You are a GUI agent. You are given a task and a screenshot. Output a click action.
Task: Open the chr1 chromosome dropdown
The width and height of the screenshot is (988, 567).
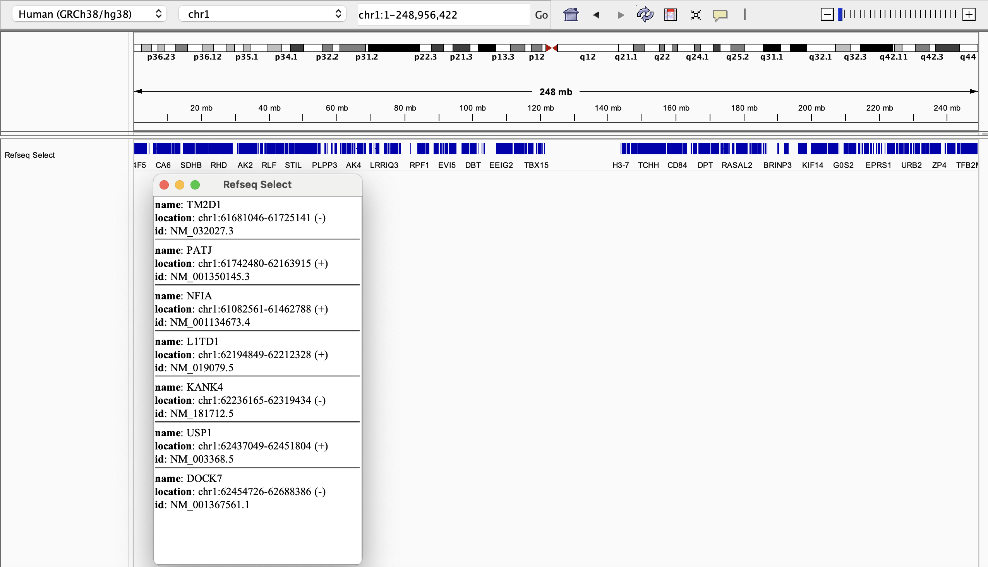click(262, 14)
